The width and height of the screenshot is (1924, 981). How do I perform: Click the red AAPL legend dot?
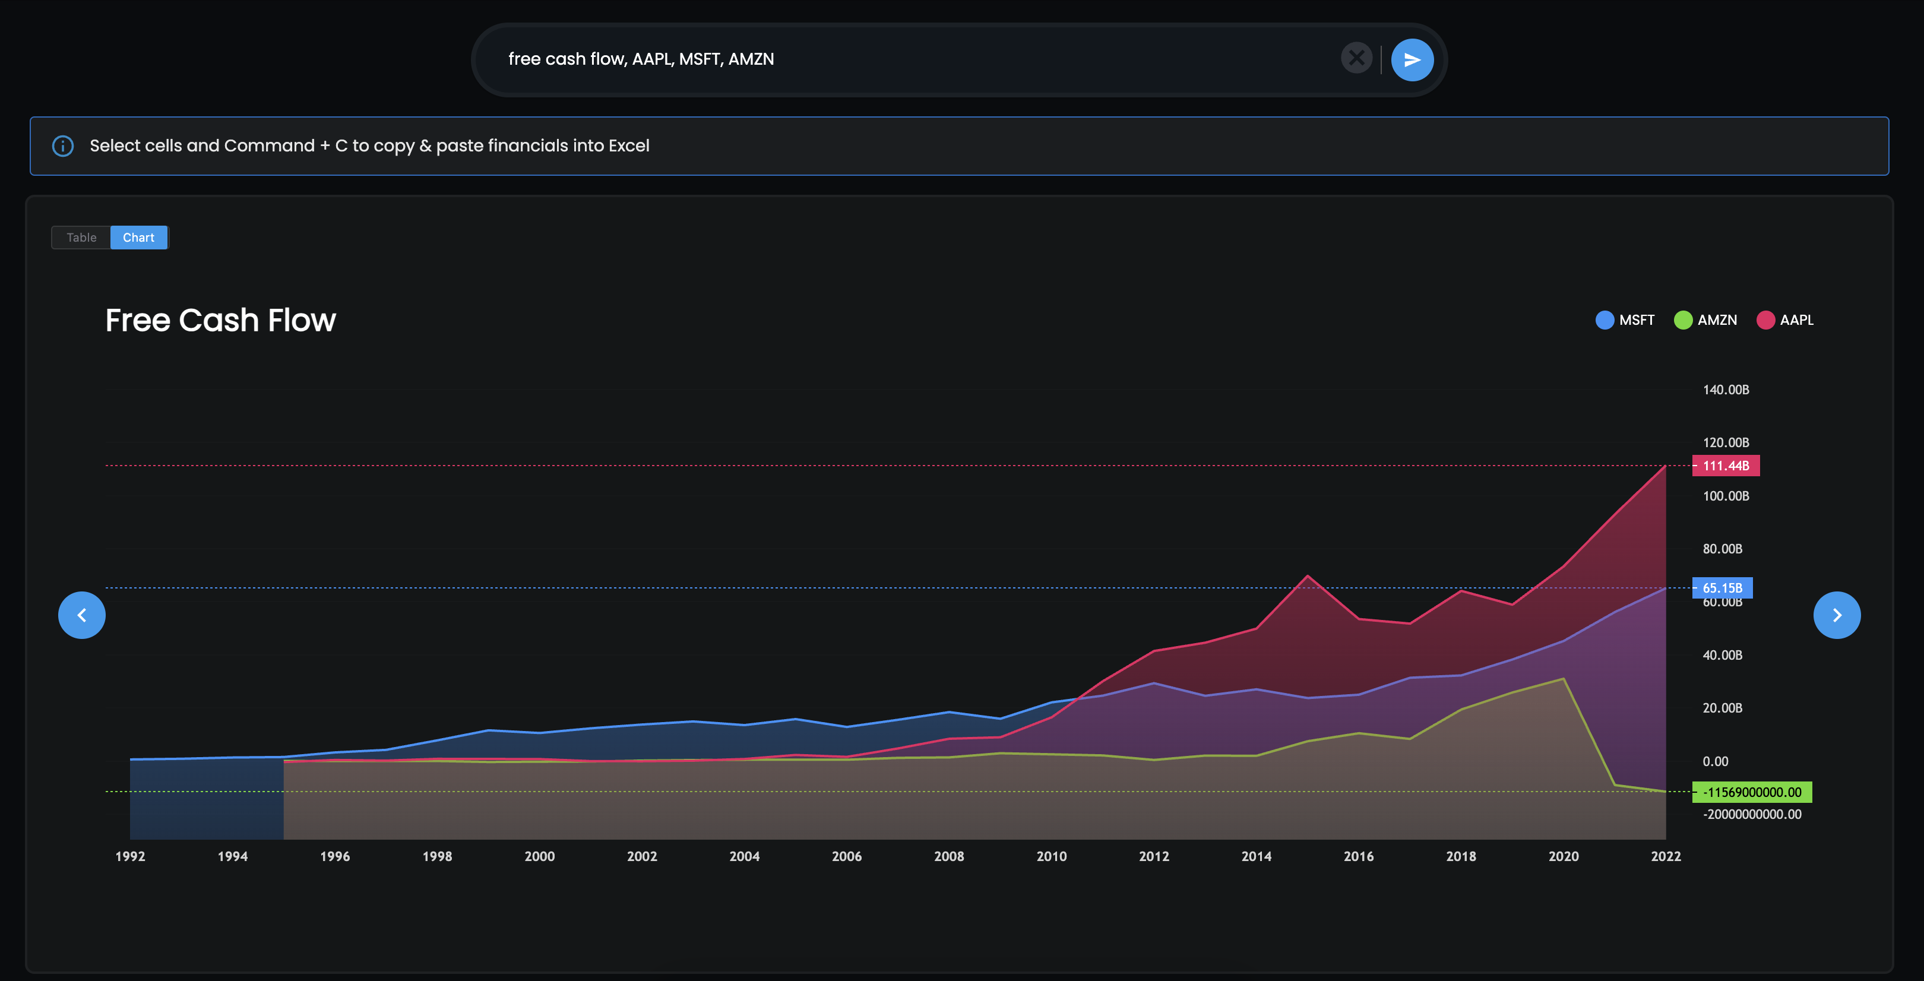[x=1765, y=320]
